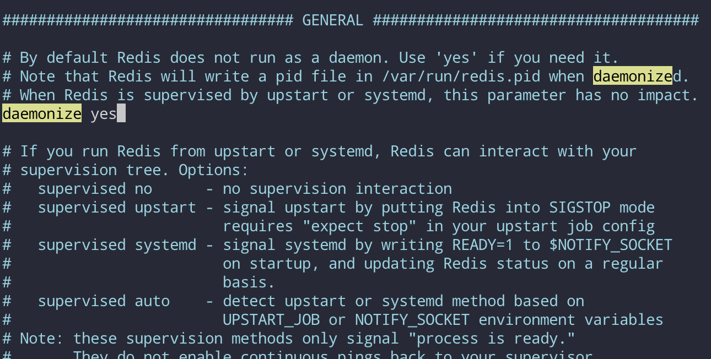This screenshot has height=359, width=711.
Task: Click the highlighted 'daemonize' config keyword
Action: (42, 114)
